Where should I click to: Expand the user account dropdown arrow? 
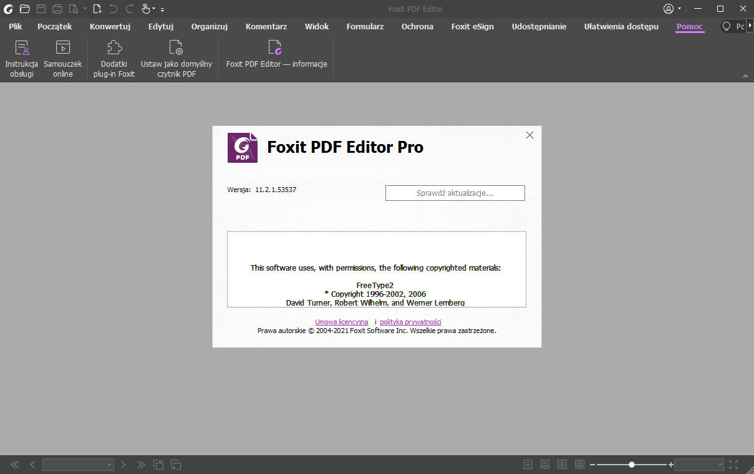(679, 9)
